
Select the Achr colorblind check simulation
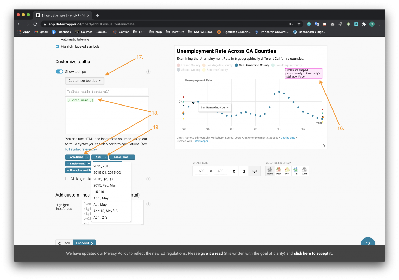pos(304,171)
